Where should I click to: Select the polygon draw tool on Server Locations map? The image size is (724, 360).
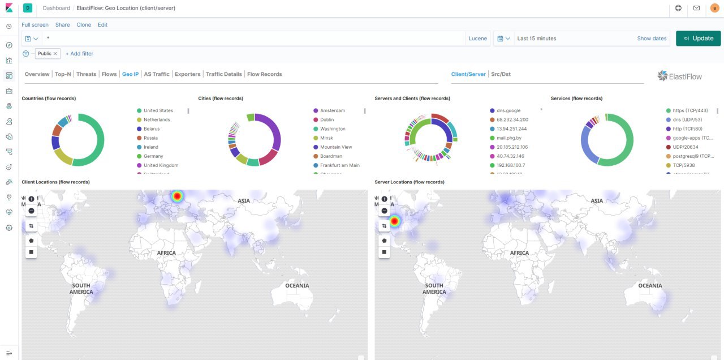pyautogui.click(x=384, y=241)
